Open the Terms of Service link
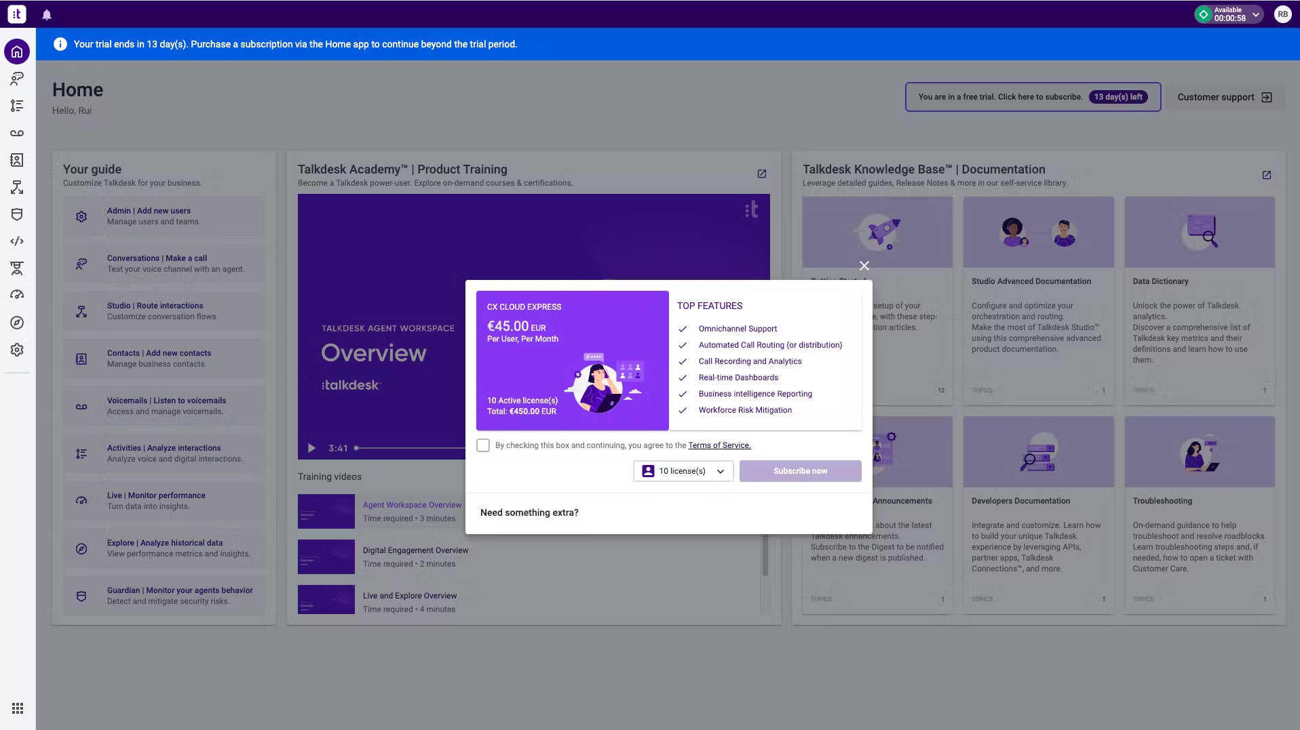Image resolution: width=1300 pixels, height=730 pixels. 719,445
